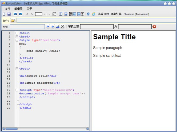Collapse the <script> fold marker

click(x=17, y=90)
